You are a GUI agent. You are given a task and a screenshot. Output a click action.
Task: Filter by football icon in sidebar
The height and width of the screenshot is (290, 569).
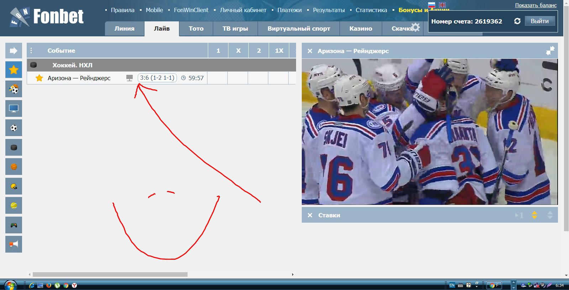point(14,128)
